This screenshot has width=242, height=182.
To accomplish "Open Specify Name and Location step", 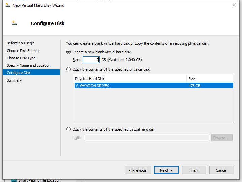I will 29,65.
